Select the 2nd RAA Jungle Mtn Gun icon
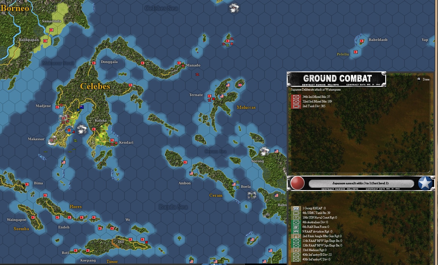Viewport: 438px width, 265px height. point(296,236)
